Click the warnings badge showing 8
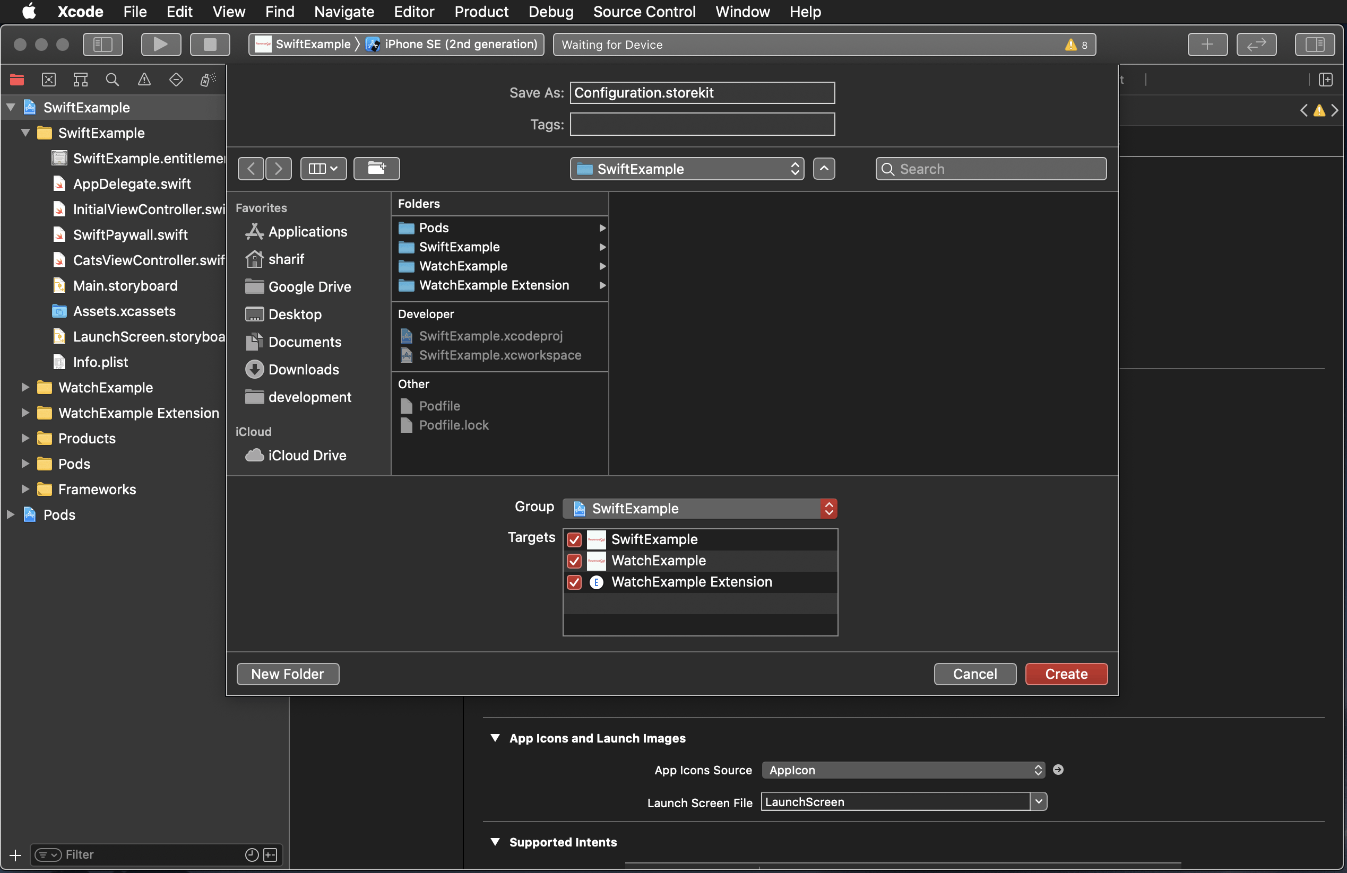1347x873 pixels. click(x=1074, y=45)
